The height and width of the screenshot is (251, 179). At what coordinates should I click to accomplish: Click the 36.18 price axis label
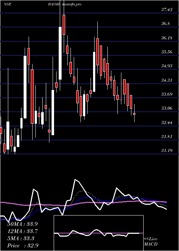click(167, 38)
